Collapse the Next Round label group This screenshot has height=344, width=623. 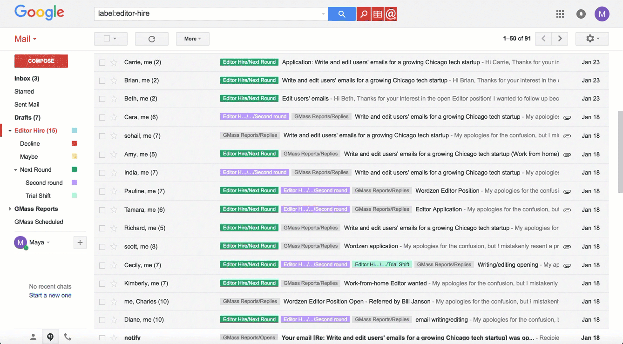[x=14, y=169]
